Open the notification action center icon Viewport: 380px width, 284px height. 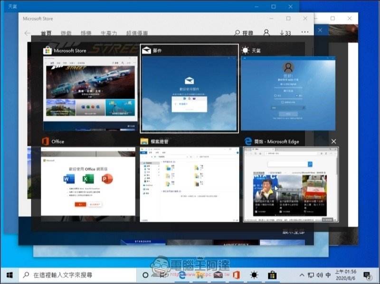(x=368, y=275)
